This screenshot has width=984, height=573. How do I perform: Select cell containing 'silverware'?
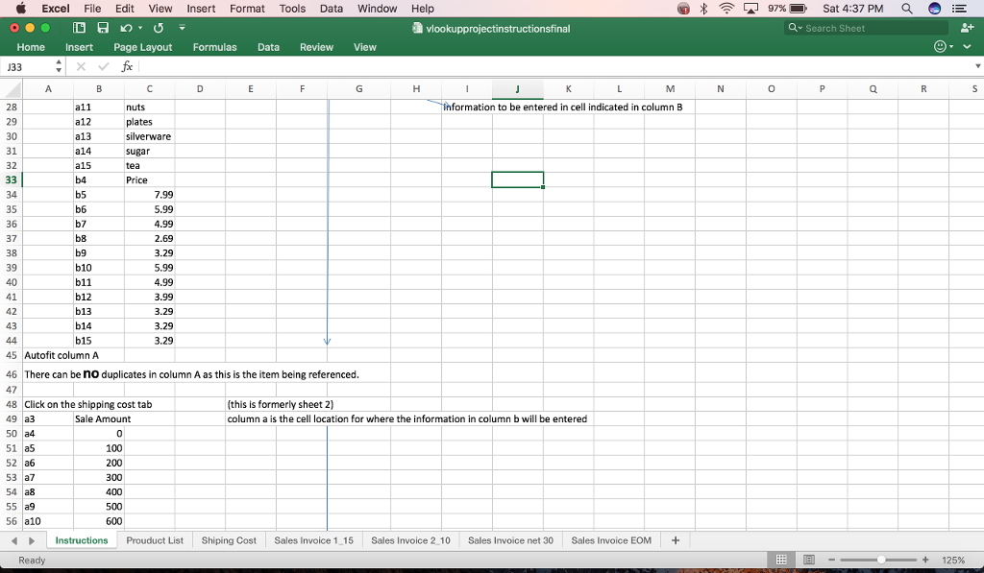pos(149,136)
